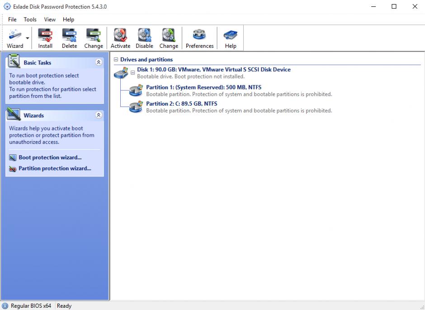Viewport: 425px width, 310px height.
Task: Collapse the Basic Tasks panel
Action: pyautogui.click(x=99, y=63)
